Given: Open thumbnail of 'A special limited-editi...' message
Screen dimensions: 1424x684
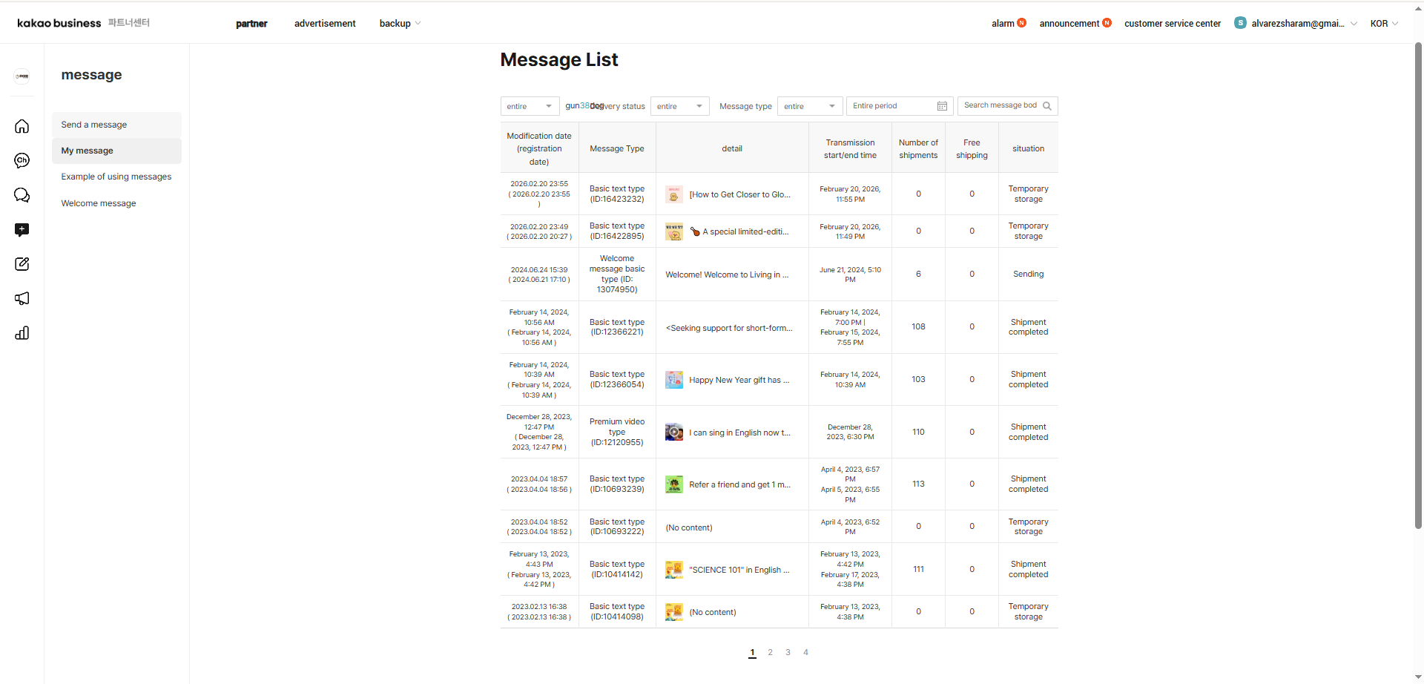Looking at the screenshot, I should tap(674, 231).
